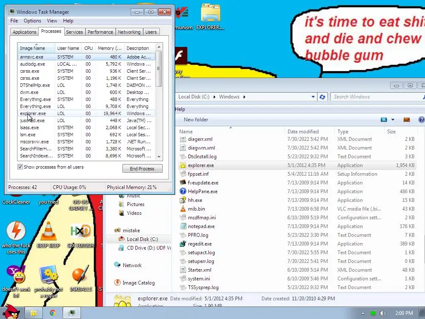Open the address bar history dropdown

313,97
